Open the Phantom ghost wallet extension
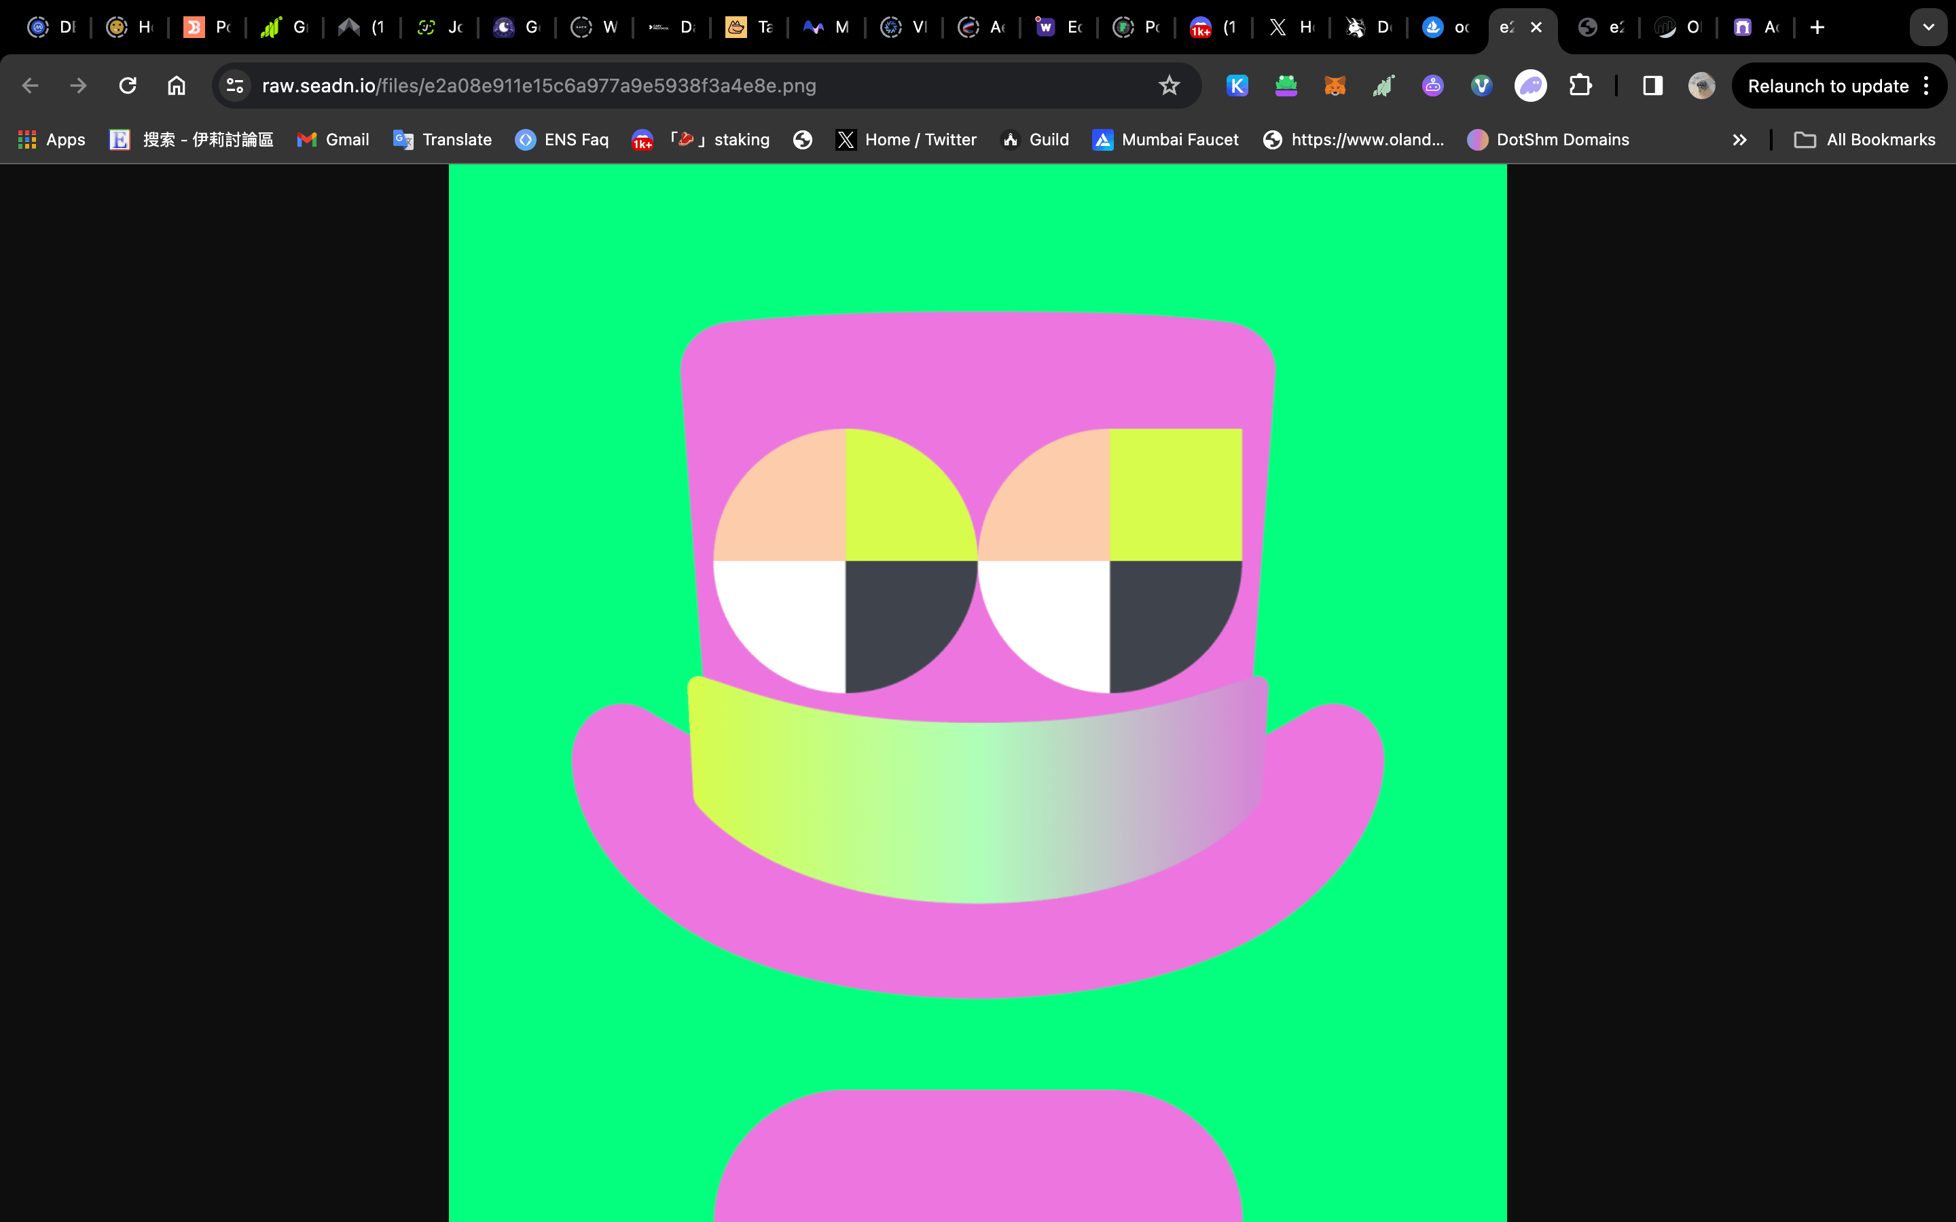 pos(1531,86)
